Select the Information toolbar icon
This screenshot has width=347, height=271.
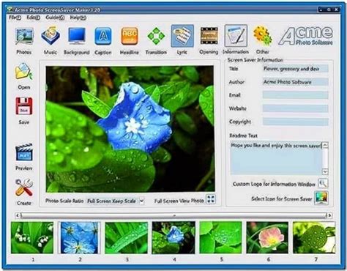[x=236, y=36]
